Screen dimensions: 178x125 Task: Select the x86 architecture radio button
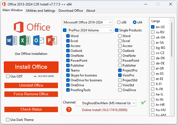119,22
